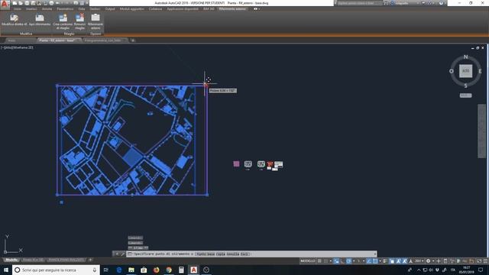489x275 pixels.
Task: Click the E direction on the compass
Action: coord(480,71)
